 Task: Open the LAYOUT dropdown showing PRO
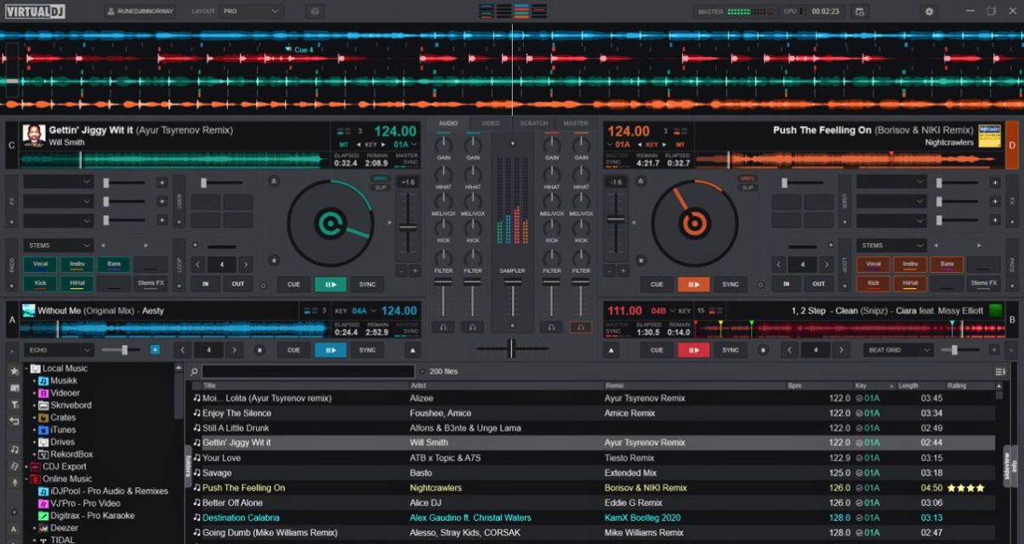click(x=249, y=11)
